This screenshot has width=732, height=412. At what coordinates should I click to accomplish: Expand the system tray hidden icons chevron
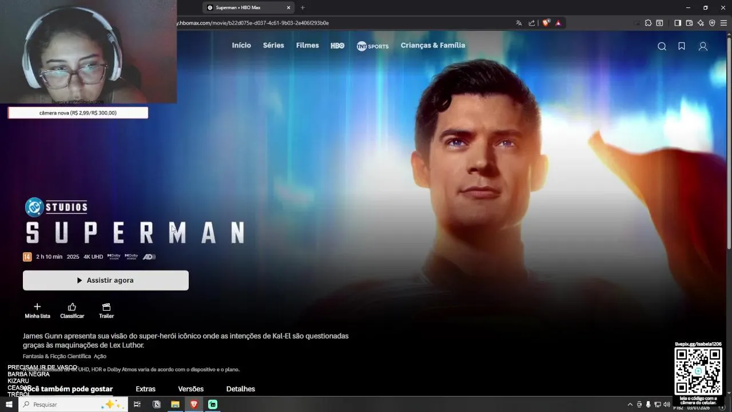click(x=630, y=405)
